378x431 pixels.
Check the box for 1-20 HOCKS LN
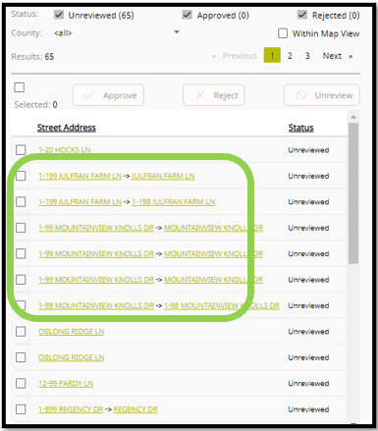(x=21, y=150)
